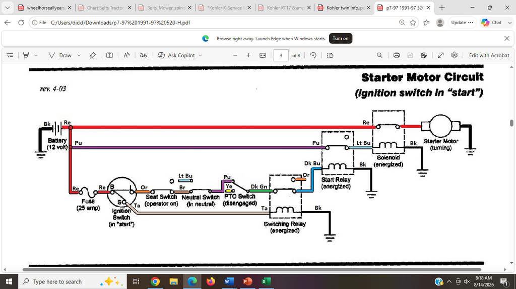The image size is (516, 289).
Task: Click the Add text box tool icon
Action: click(109, 55)
